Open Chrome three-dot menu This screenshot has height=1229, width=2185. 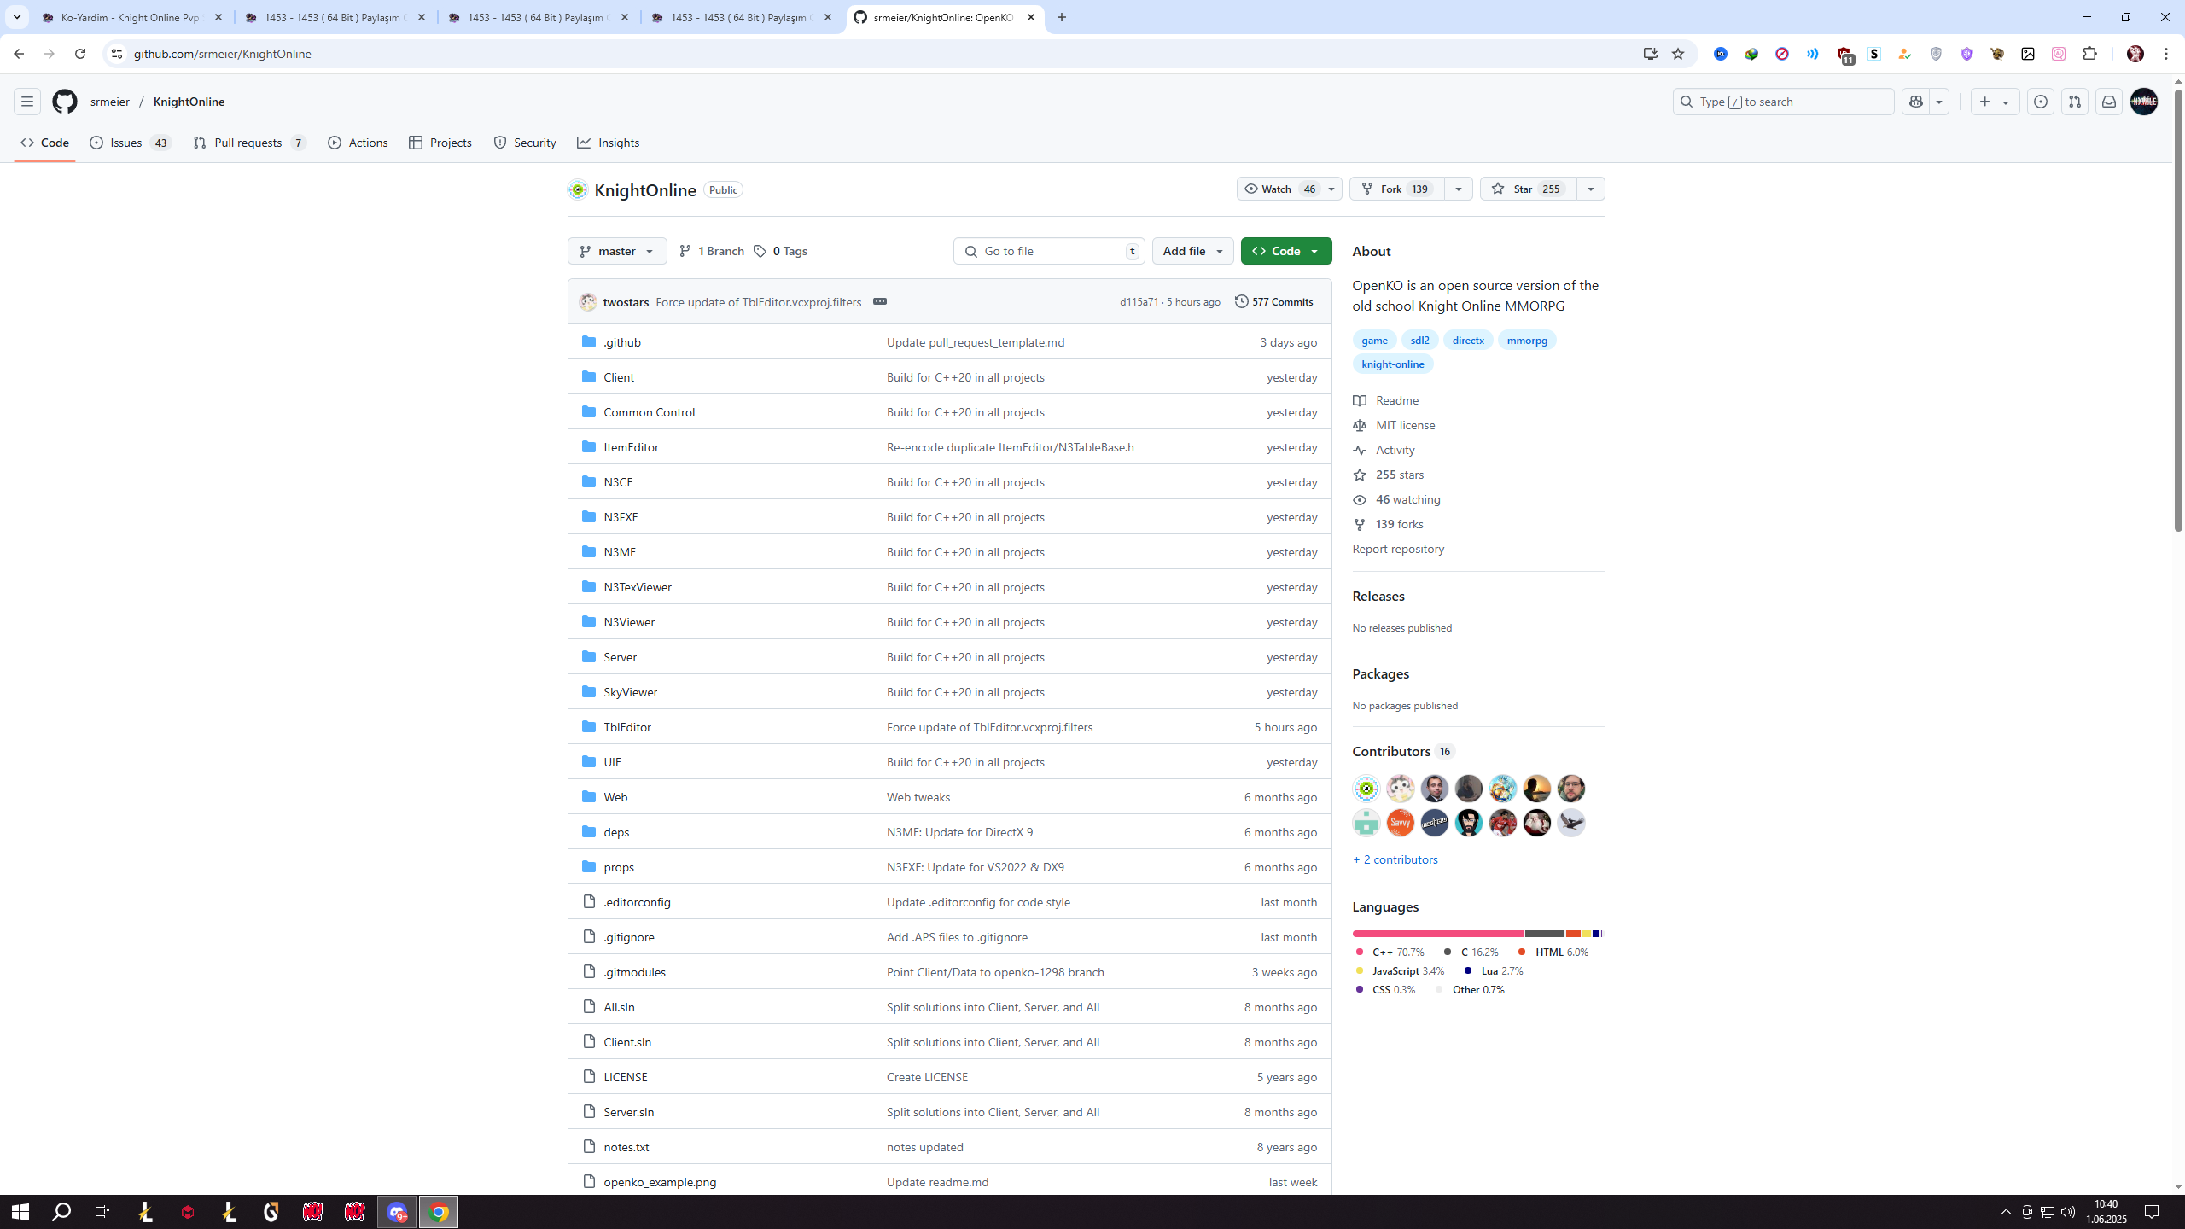[x=2166, y=54]
